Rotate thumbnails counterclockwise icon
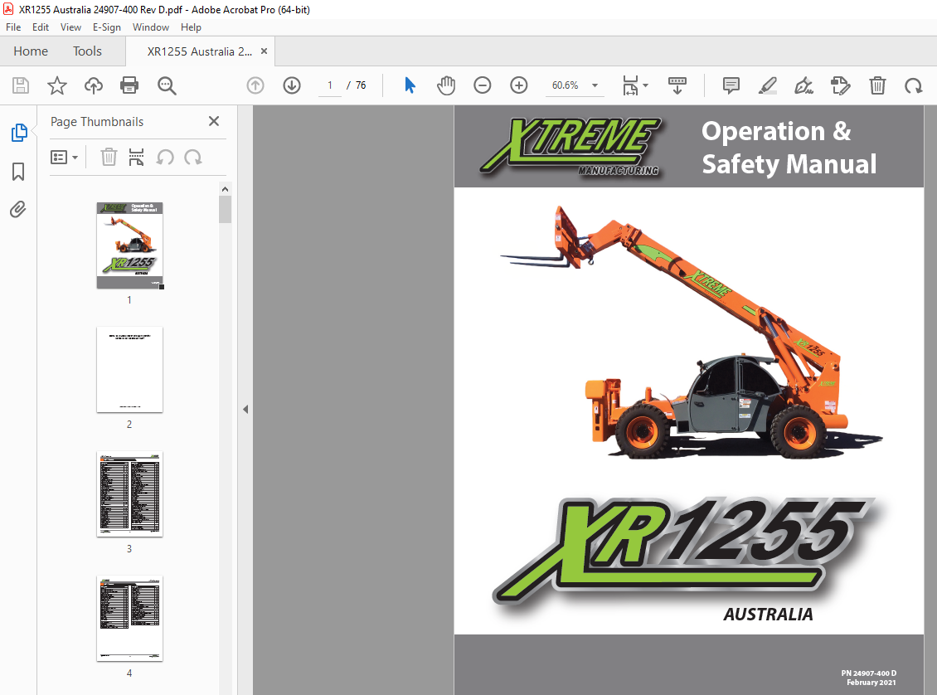The height and width of the screenshot is (695, 937). (x=165, y=158)
